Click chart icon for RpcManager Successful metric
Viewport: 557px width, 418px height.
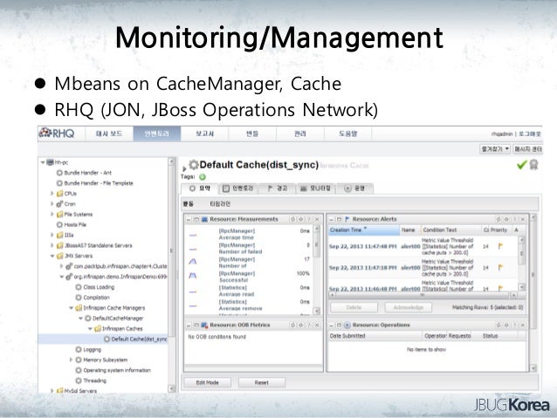coord(193,276)
